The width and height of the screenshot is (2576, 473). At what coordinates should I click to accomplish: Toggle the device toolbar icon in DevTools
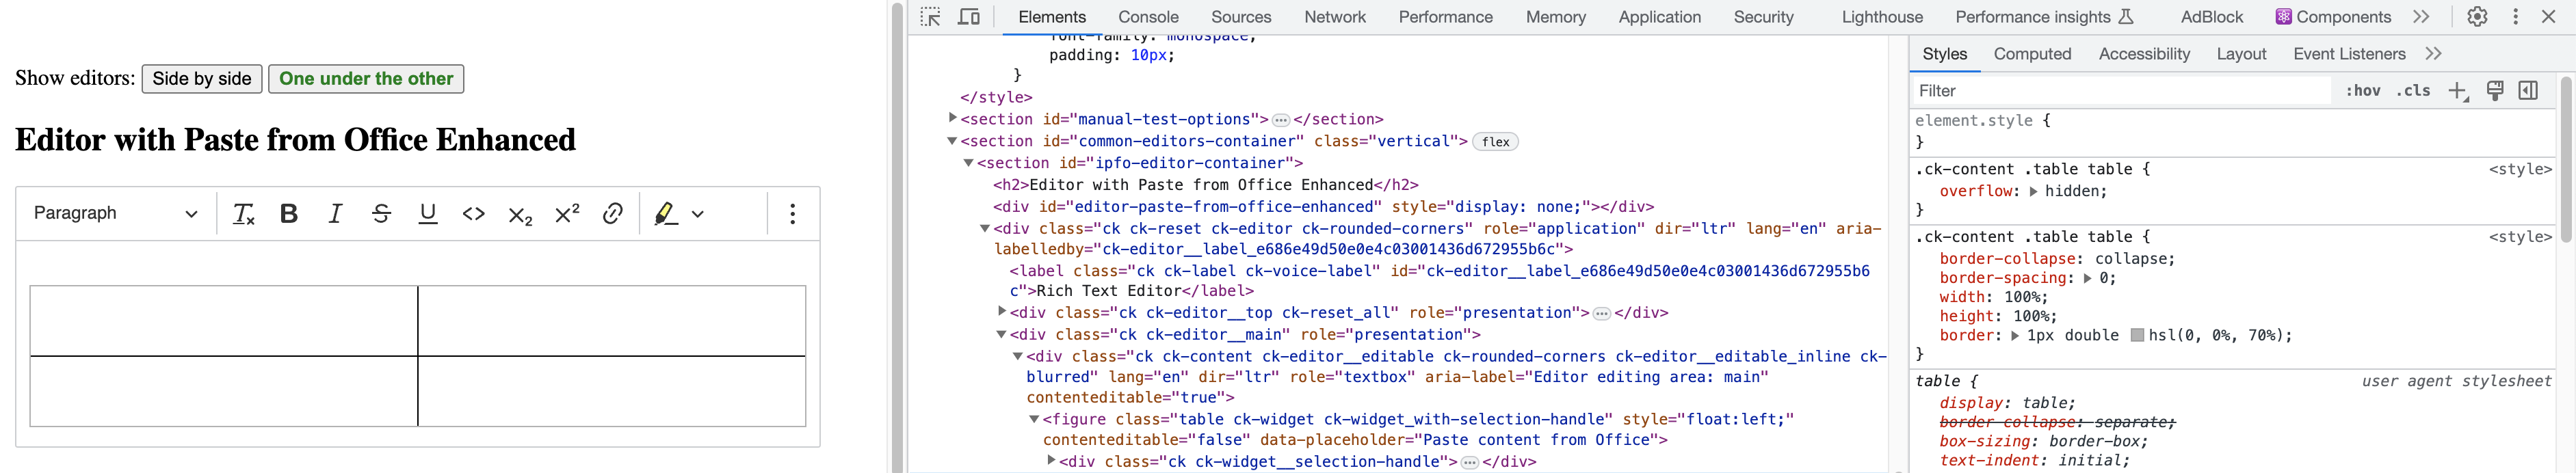[968, 17]
